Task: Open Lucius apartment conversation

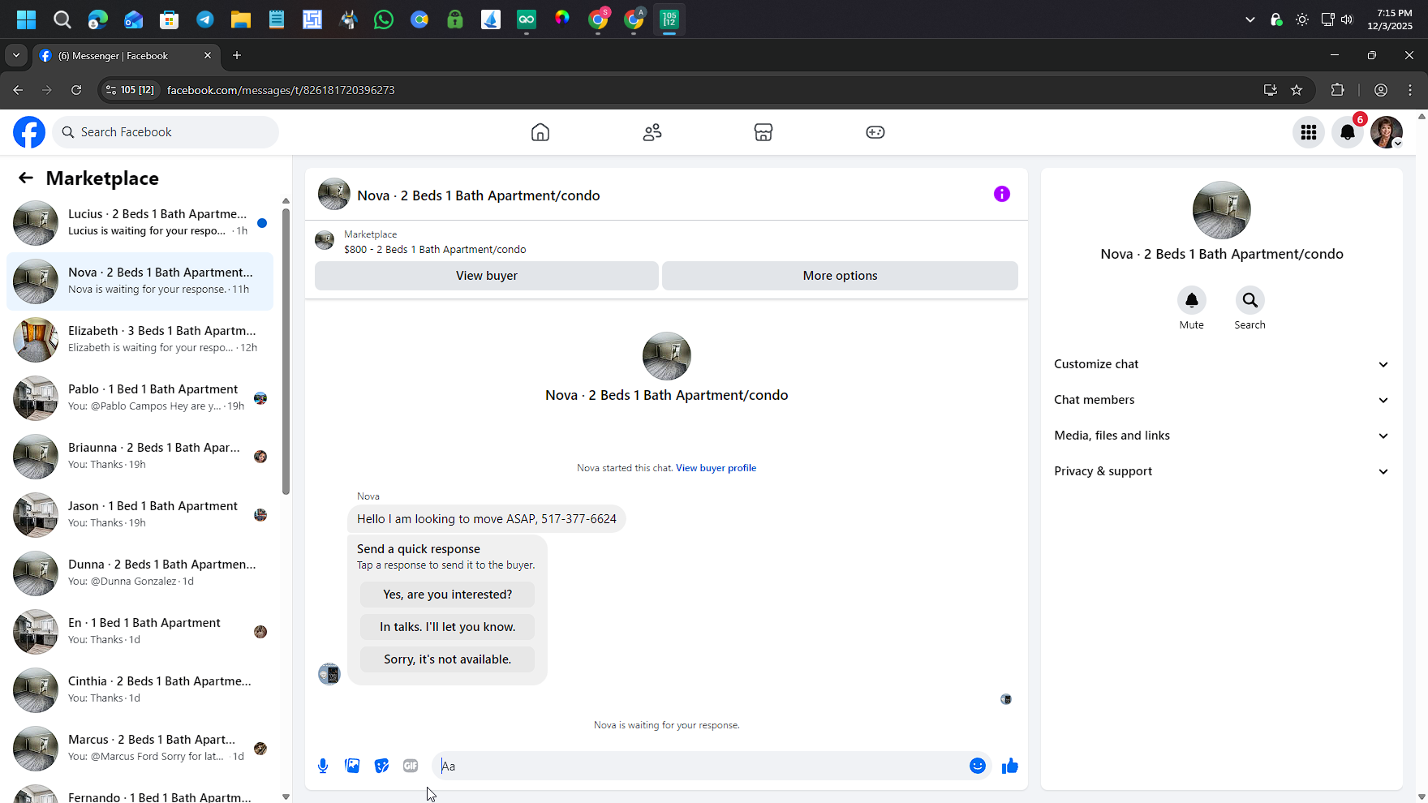Action: [140, 223]
